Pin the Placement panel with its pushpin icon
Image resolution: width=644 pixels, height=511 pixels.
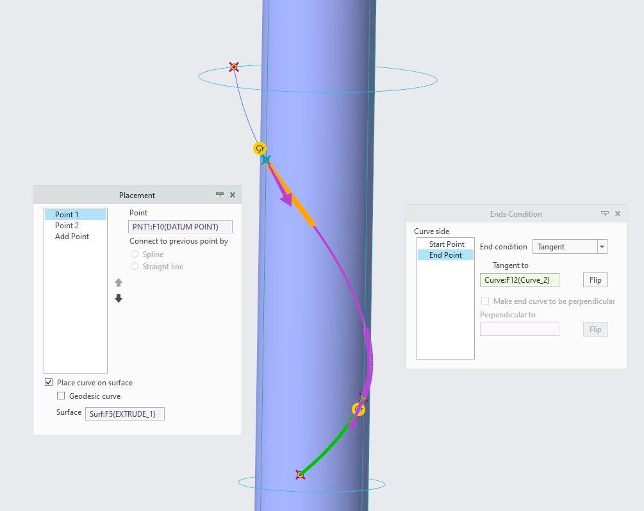point(220,195)
